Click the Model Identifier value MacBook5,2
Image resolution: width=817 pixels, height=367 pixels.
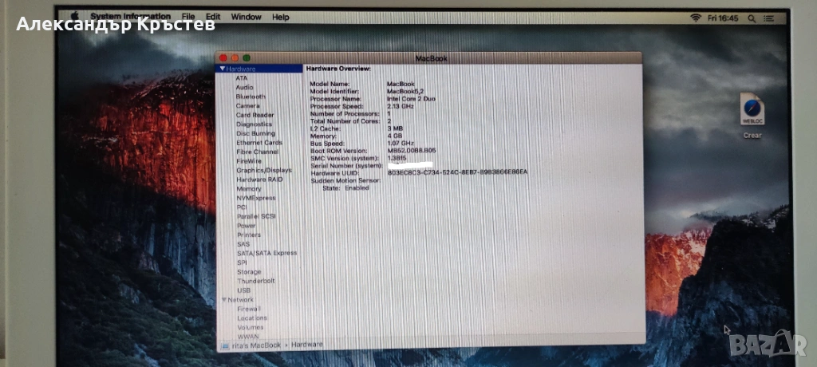pos(405,91)
